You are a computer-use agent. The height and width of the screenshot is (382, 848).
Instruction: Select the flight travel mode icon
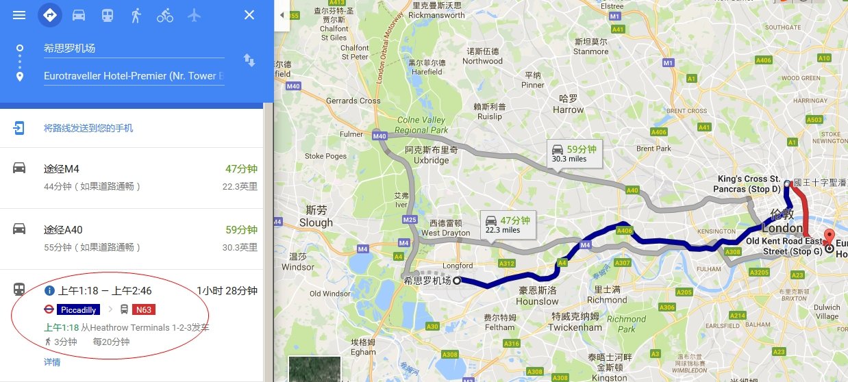click(x=195, y=15)
